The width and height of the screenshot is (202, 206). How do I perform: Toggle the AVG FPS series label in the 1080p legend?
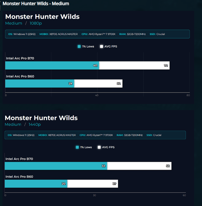(x=111, y=46)
